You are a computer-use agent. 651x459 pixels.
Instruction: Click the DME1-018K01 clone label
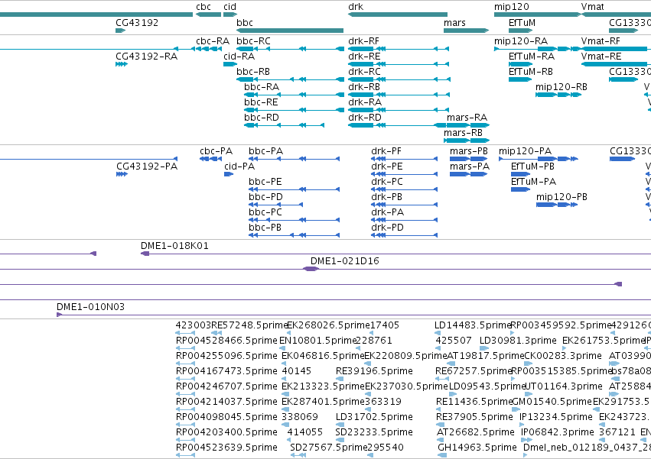pos(174,246)
